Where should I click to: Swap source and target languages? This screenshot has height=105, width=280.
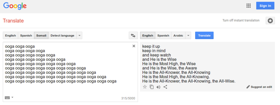133,35
